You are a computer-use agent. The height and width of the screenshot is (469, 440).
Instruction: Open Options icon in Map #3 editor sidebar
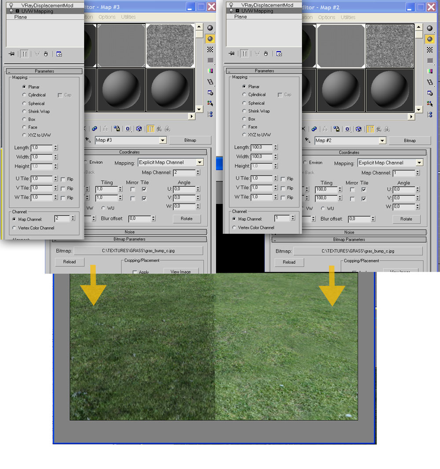210,92
